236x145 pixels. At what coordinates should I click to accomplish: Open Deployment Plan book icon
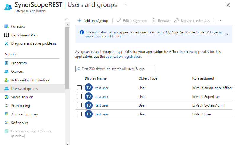point(7,35)
